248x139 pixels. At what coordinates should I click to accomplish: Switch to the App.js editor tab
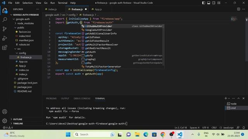click(x=98, y=9)
